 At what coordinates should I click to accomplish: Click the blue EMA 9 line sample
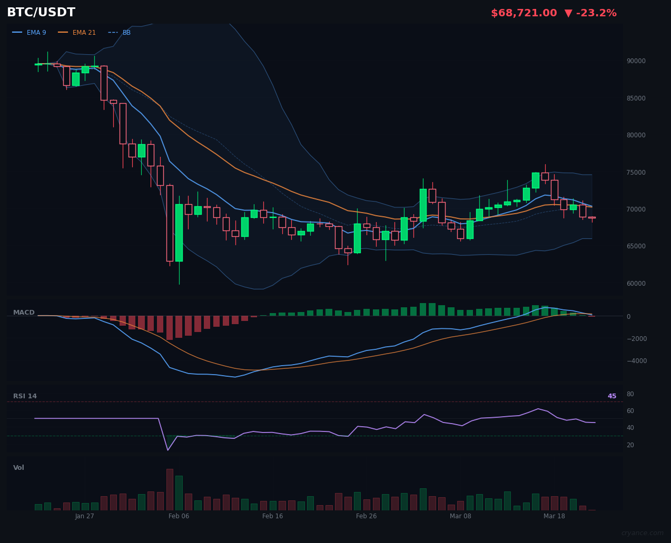click(x=16, y=32)
